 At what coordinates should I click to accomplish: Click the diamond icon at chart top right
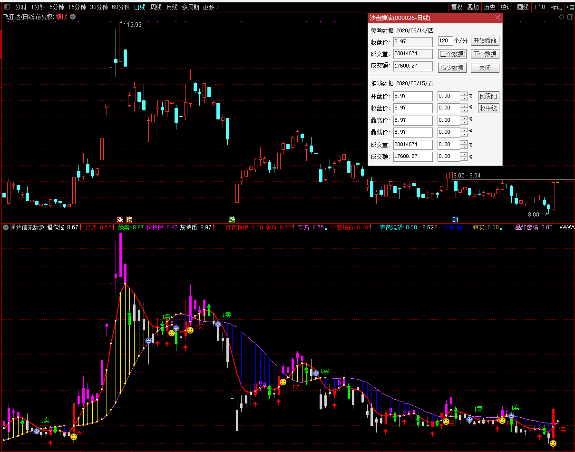(x=561, y=17)
